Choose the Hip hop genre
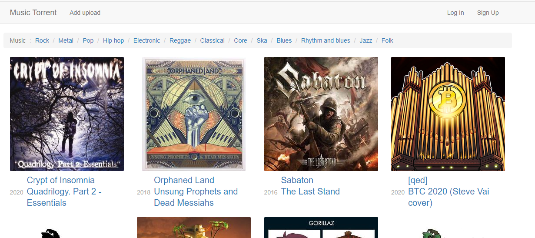 (113, 40)
